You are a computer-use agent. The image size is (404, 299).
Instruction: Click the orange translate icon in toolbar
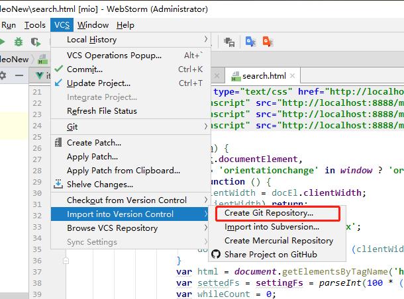(268, 42)
